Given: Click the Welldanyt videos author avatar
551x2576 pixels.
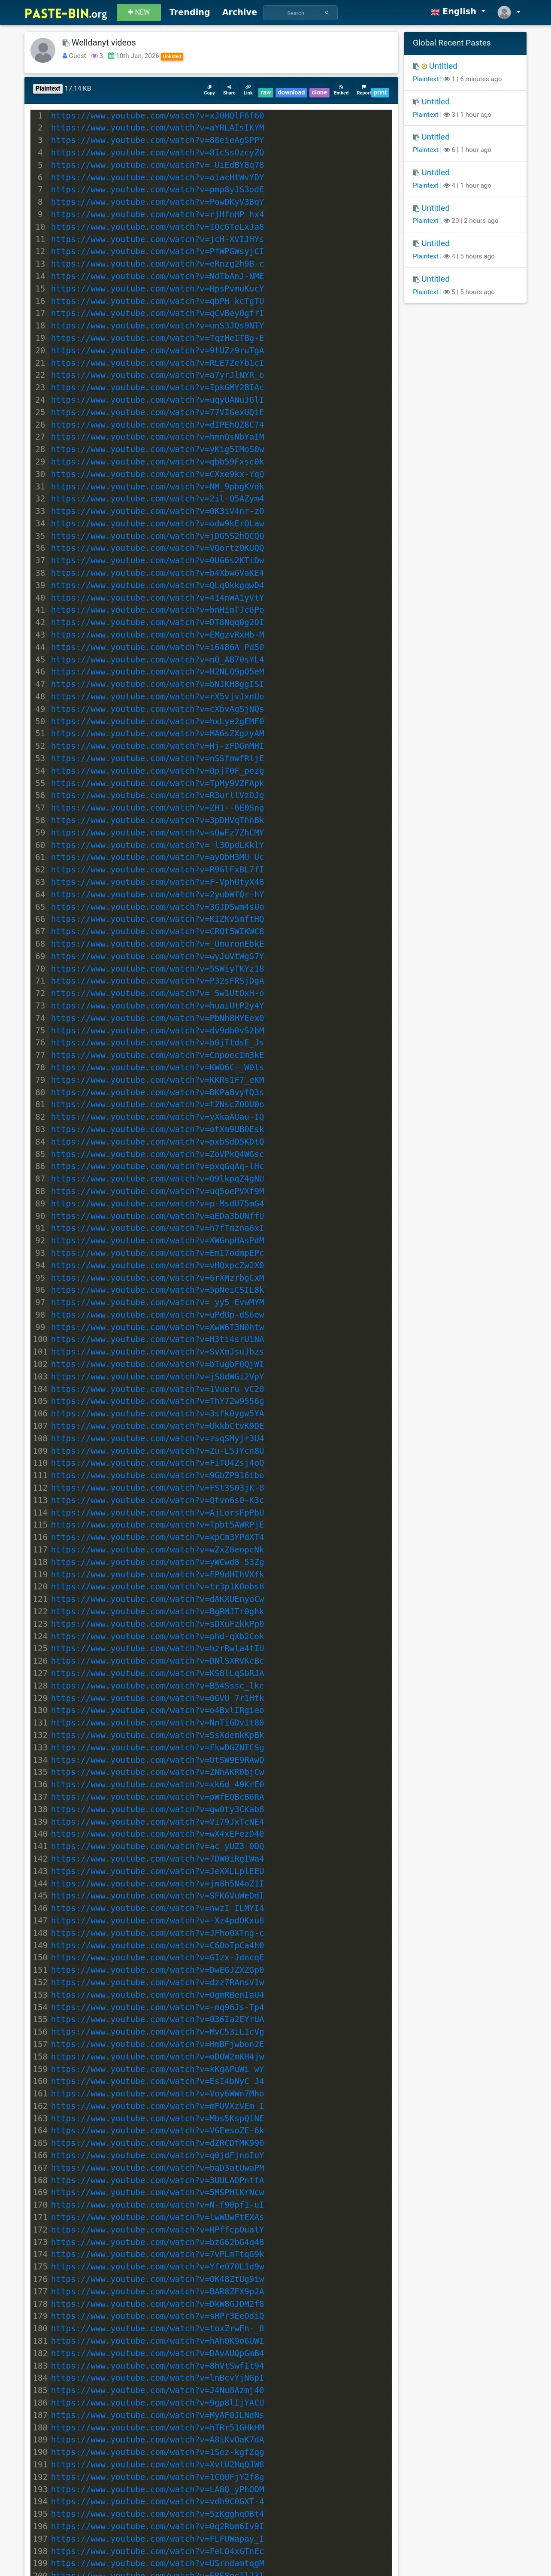Looking at the screenshot, I should click(x=43, y=50).
